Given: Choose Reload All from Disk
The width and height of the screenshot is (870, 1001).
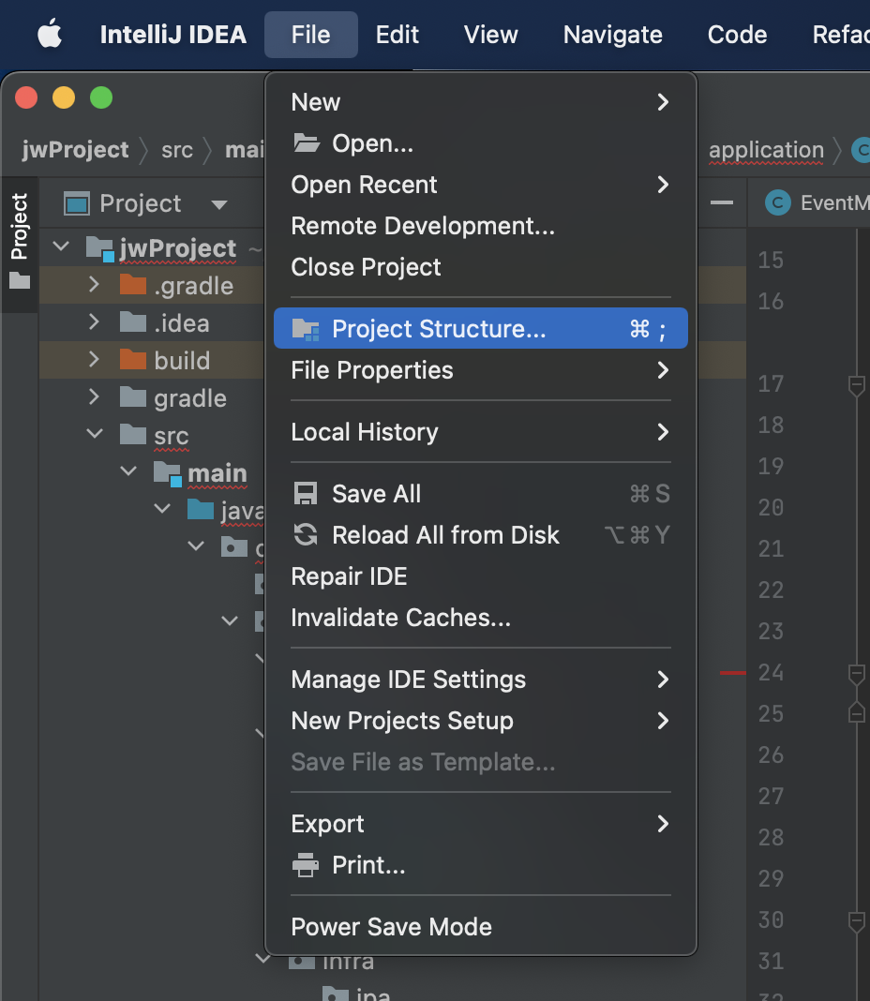Looking at the screenshot, I should [480, 535].
